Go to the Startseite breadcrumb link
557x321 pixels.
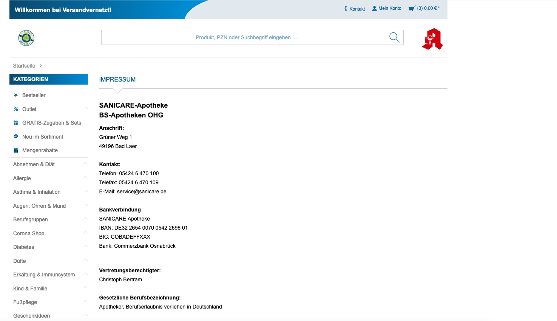(24, 66)
